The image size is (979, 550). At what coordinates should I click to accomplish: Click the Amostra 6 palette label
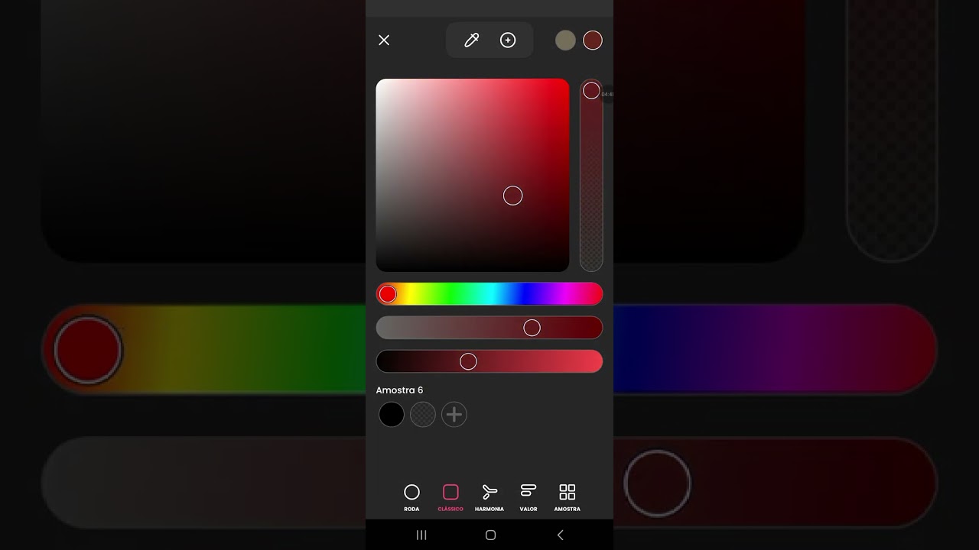pyautogui.click(x=399, y=390)
